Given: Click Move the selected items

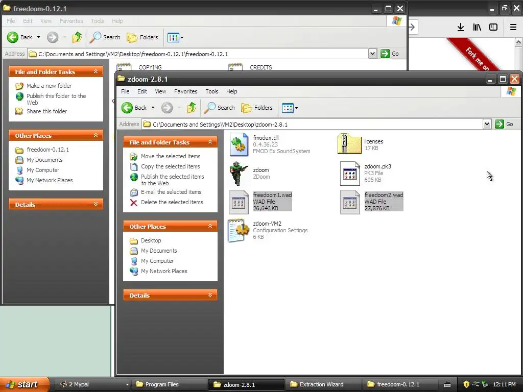Looking at the screenshot, I should coord(171,156).
